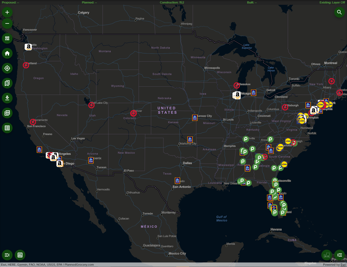347x267 pixels.
Task: Click the Toronto city label
Action: point(294,79)
